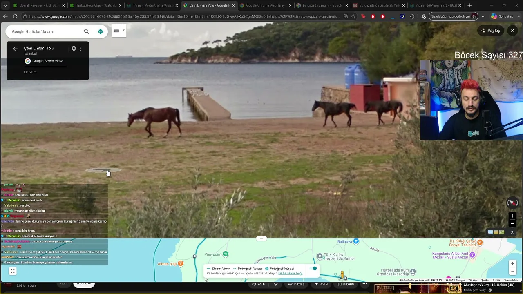Expand the Street View imagery strip chevron
Viewport: 523px width, 294px height.
pyautogui.click(x=512, y=232)
